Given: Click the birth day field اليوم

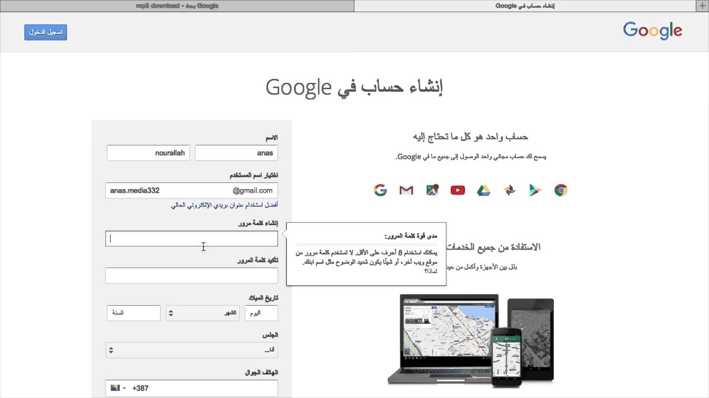Looking at the screenshot, I should (x=261, y=313).
